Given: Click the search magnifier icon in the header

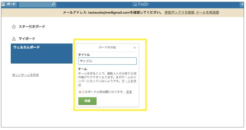Looking at the screenshot, I should [53, 4].
